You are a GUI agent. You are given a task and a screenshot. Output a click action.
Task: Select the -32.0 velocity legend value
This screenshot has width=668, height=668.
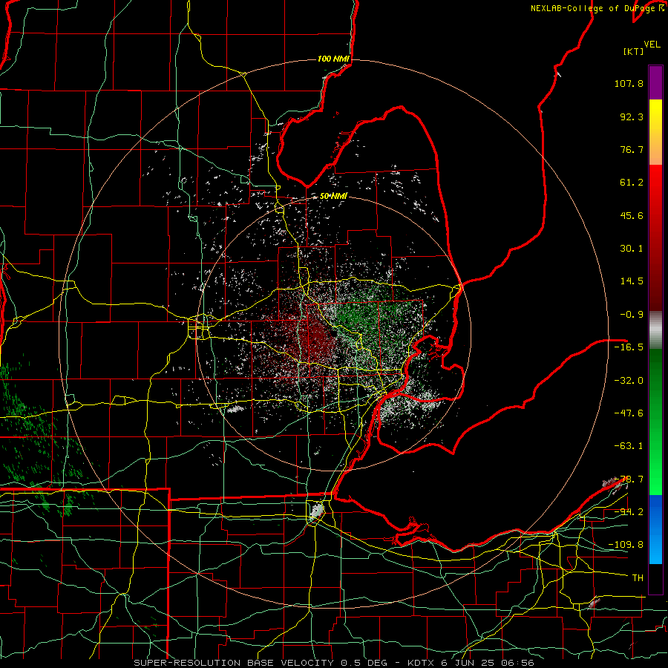[629, 381]
